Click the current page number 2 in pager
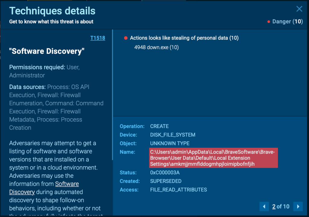Screen dimensions: 309x217 [274, 206]
